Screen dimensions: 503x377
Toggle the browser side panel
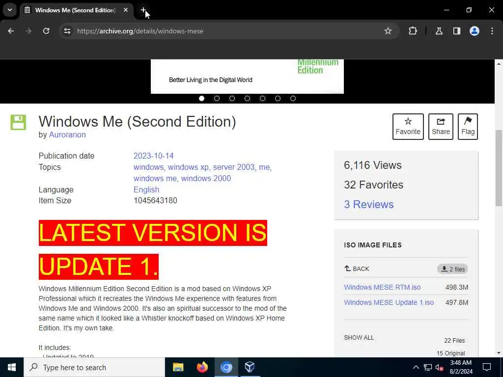click(x=456, y=31)
